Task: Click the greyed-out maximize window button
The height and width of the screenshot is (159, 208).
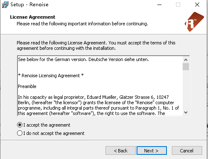Action: point(178,5)
